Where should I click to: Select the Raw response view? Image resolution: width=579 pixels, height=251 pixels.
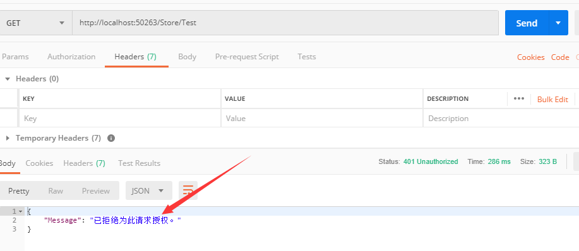56,191
